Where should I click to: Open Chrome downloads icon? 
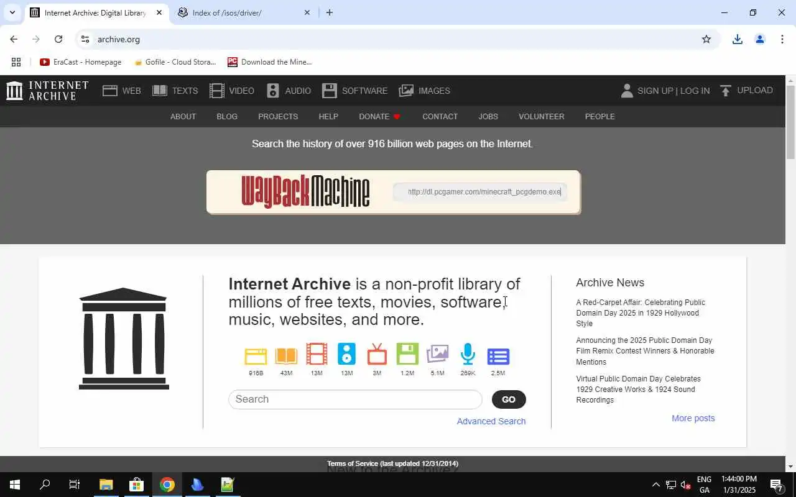pos(738,39)
